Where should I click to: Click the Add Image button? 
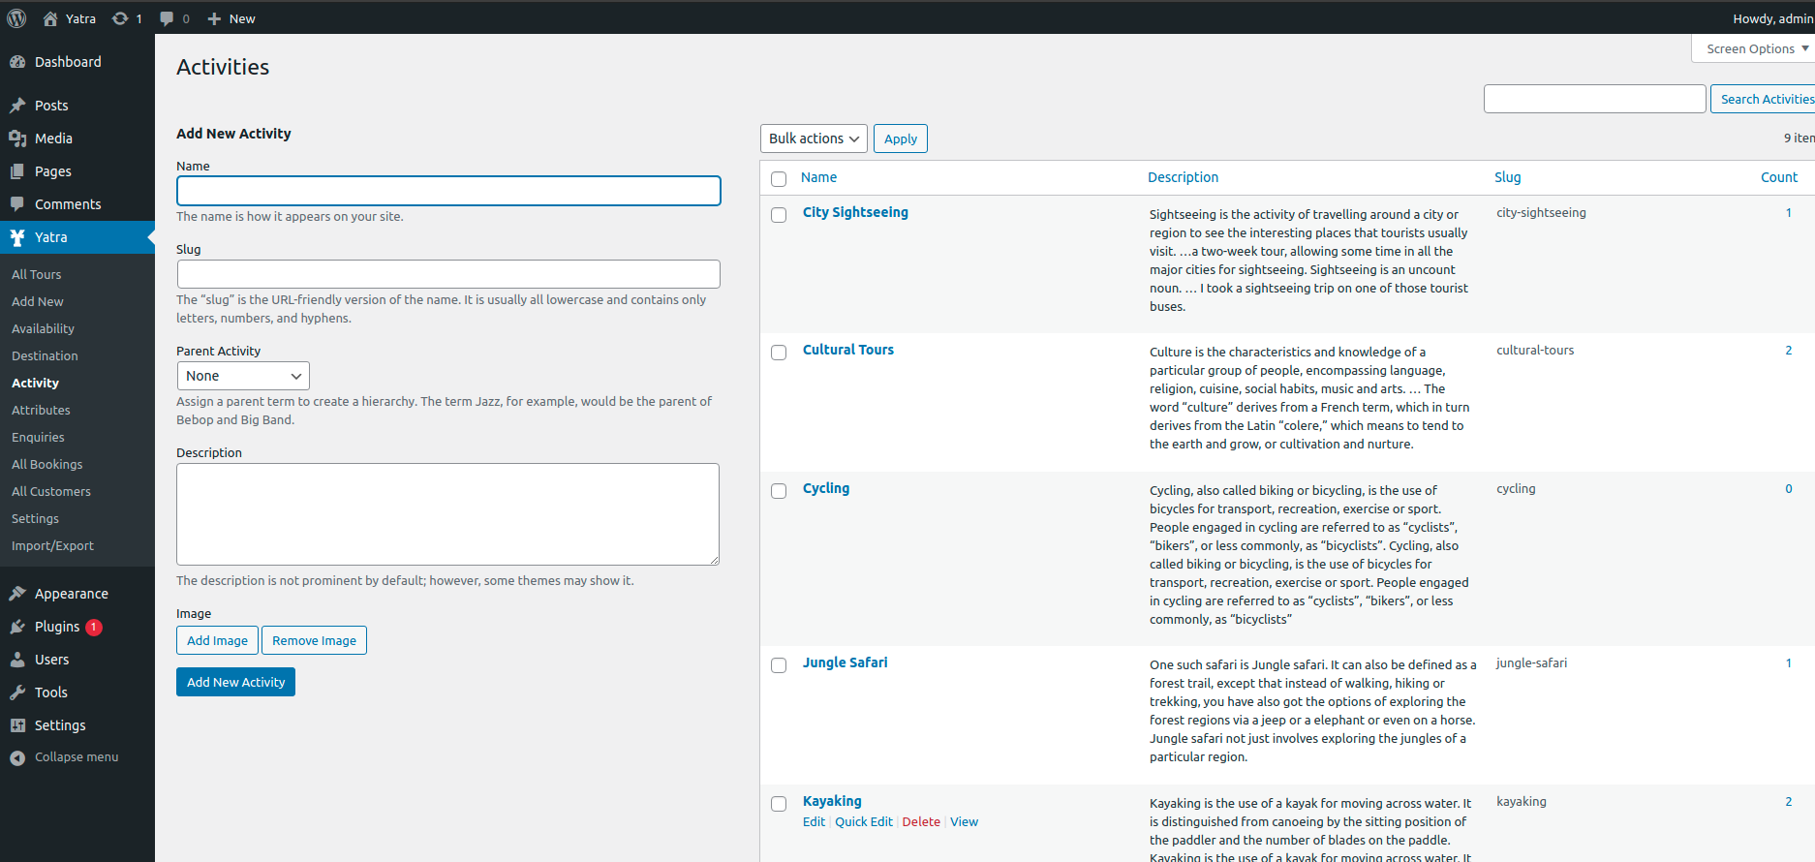(x=217, y=640)
